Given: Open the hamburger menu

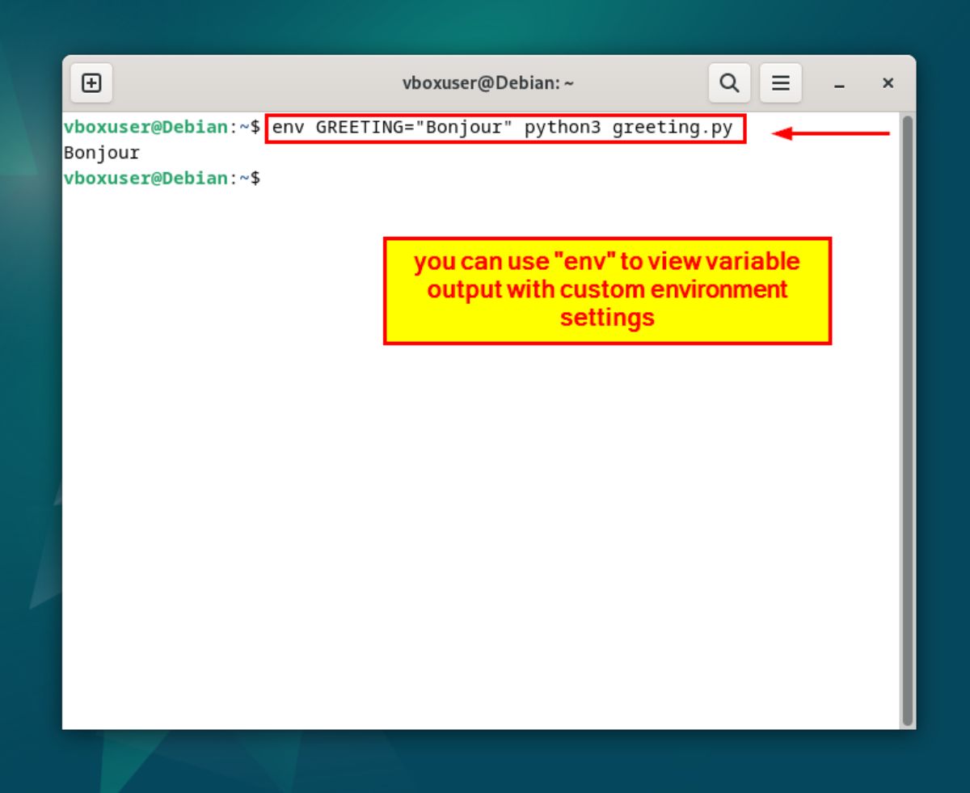Looking at the screenshot, I should pyautogui.click(x=780, y=83).
